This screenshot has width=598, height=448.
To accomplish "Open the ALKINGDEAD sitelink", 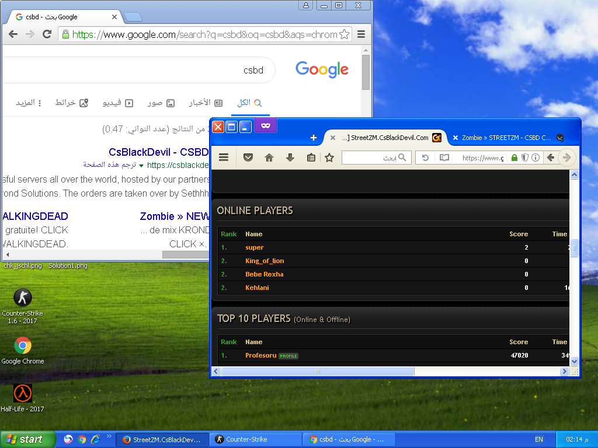I will coord(35,216).
